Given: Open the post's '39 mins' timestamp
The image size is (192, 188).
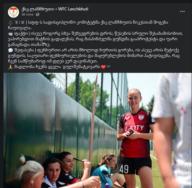Looking at the screenshot, I should click(27, 15).
